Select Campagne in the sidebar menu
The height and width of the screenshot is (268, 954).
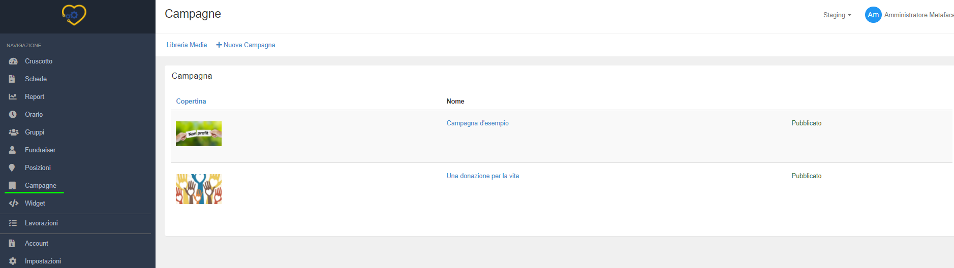pyautogui.click(x=41, y=186)
